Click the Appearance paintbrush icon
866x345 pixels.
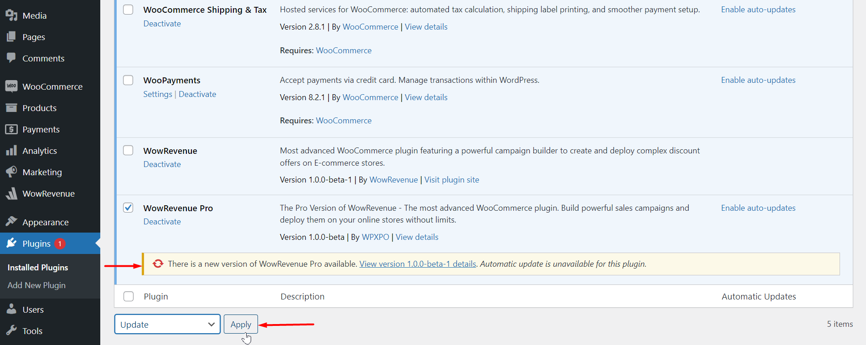(x=11, y=222)
